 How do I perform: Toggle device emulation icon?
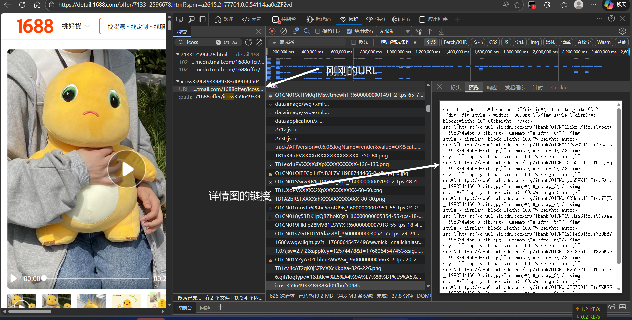[191, 19]
